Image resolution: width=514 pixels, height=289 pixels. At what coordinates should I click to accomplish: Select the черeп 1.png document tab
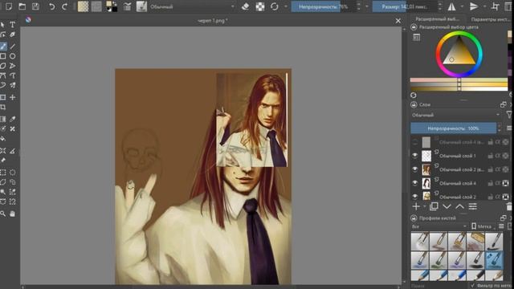[x=212, y=20]
